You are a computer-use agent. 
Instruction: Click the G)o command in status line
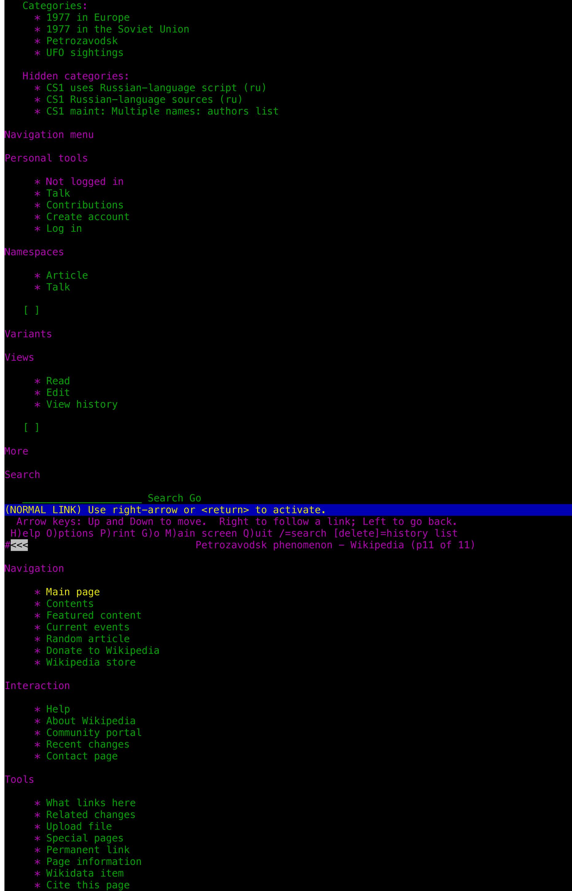pyautogui.click(x=151, y=534)
